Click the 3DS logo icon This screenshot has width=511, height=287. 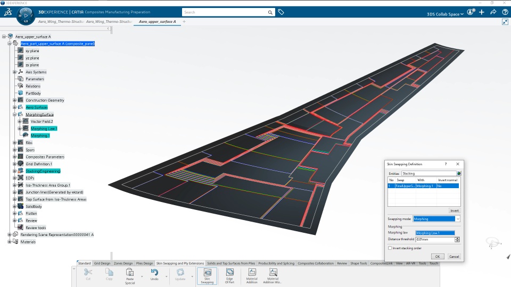pos(8,12)
